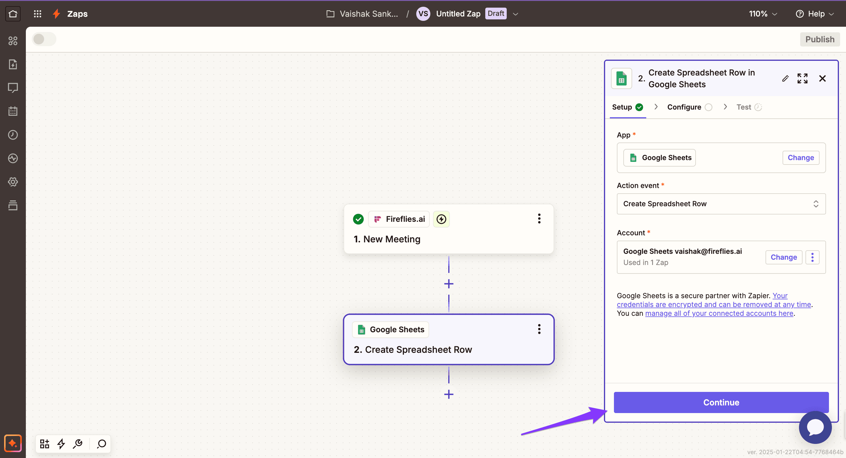Open the 110% zoom dropdown

763,14
